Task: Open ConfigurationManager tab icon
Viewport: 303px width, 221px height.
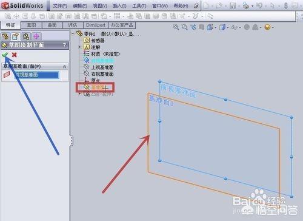Action: [26, 36]
